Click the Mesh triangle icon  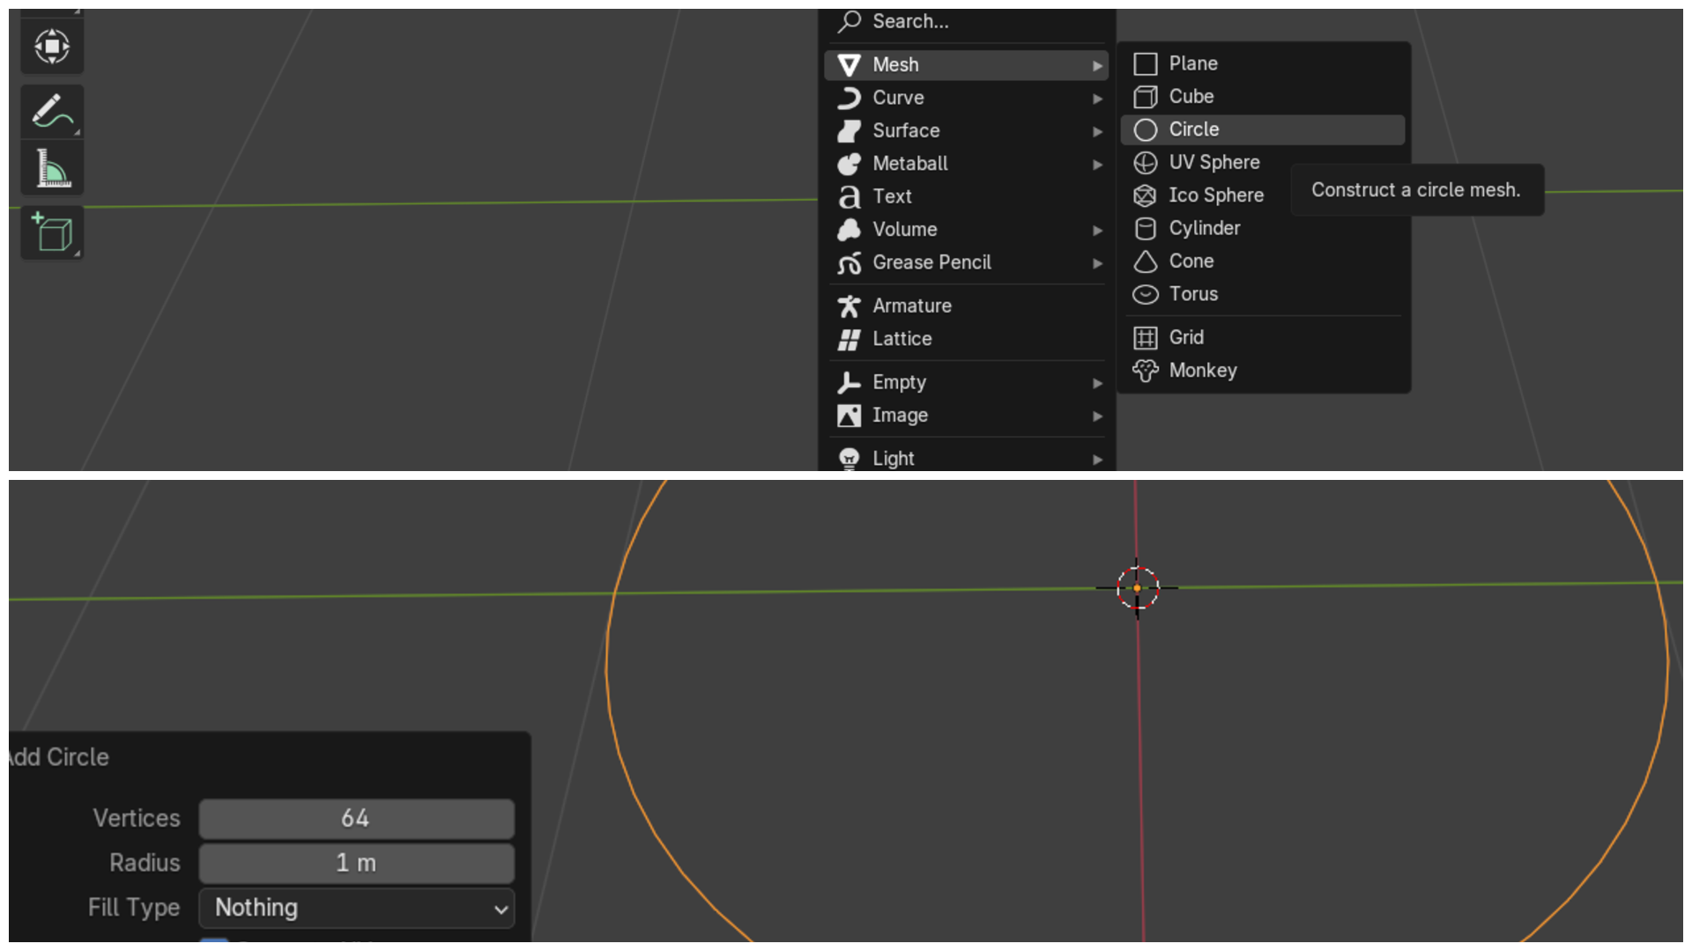pyautogui.click(x=849, y=65)
